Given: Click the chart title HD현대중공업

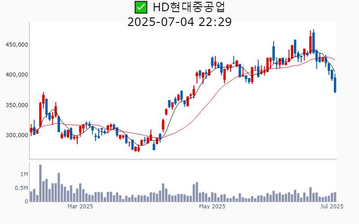Looking at the screenshot, I should [x=189, y=7].
